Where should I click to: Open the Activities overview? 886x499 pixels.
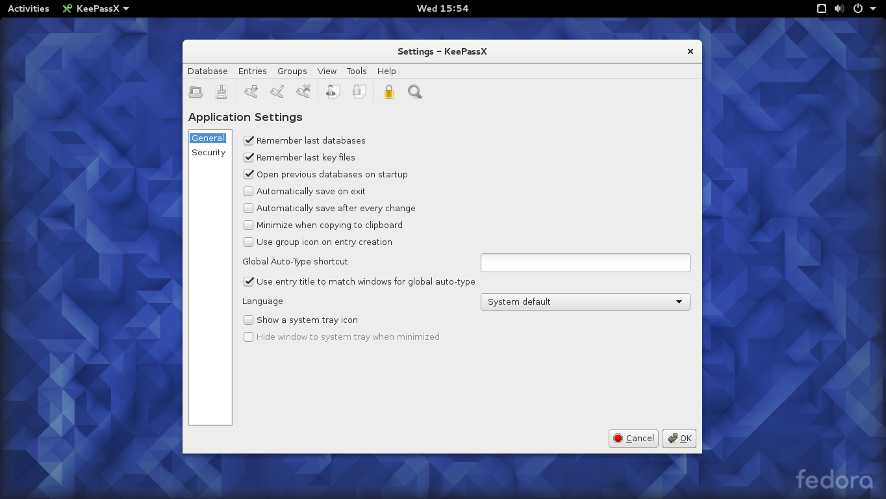[29, 8]
